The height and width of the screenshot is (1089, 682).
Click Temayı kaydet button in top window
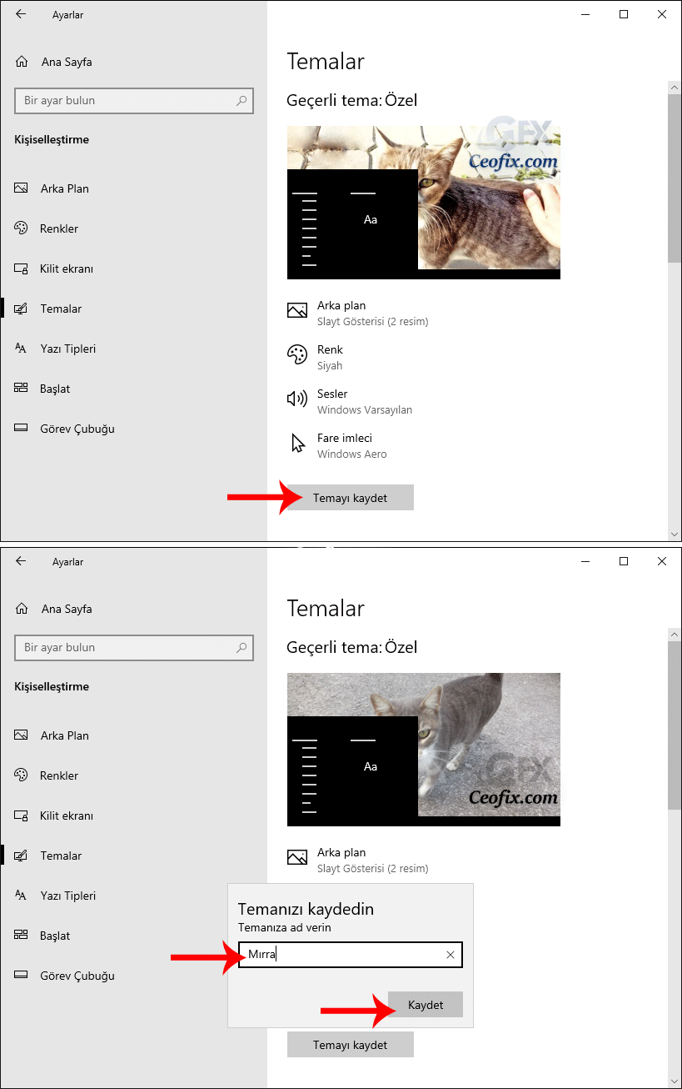click(350, 498)
